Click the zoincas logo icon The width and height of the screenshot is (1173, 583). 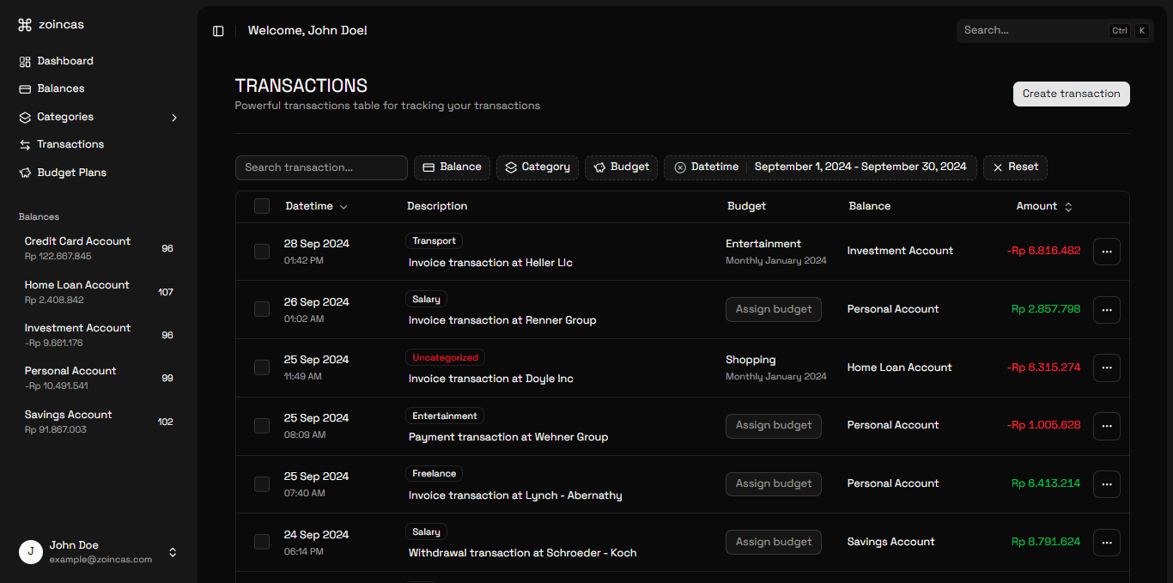pos(25,25)
